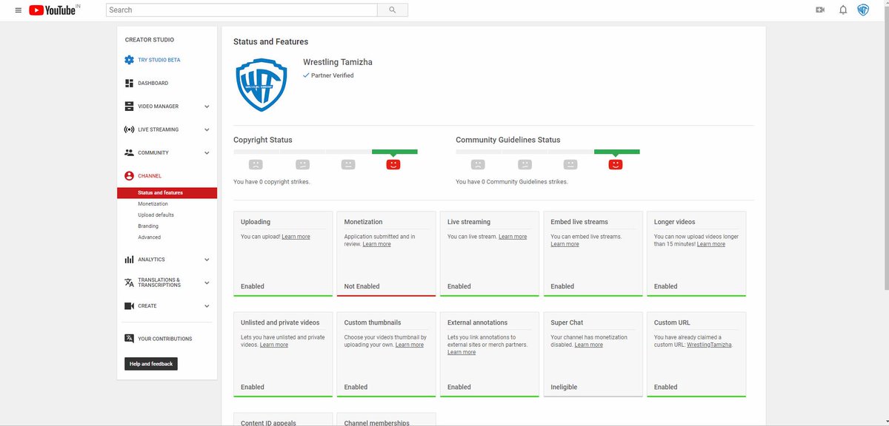Click Learn more in Longer videos card
The height and width of the screenshot is (426, 889).
(710, 244)
